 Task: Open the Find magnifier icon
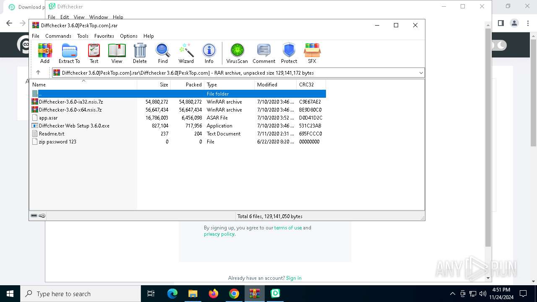163,53
